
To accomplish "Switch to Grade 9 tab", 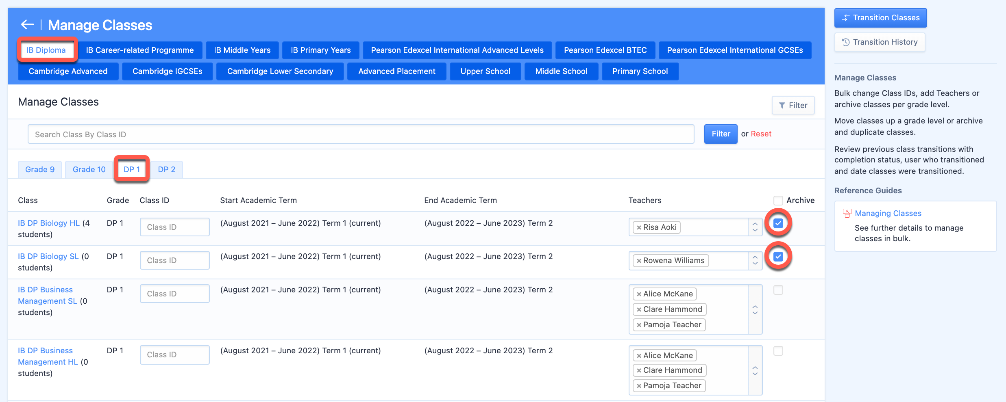I will pos(40,169).
